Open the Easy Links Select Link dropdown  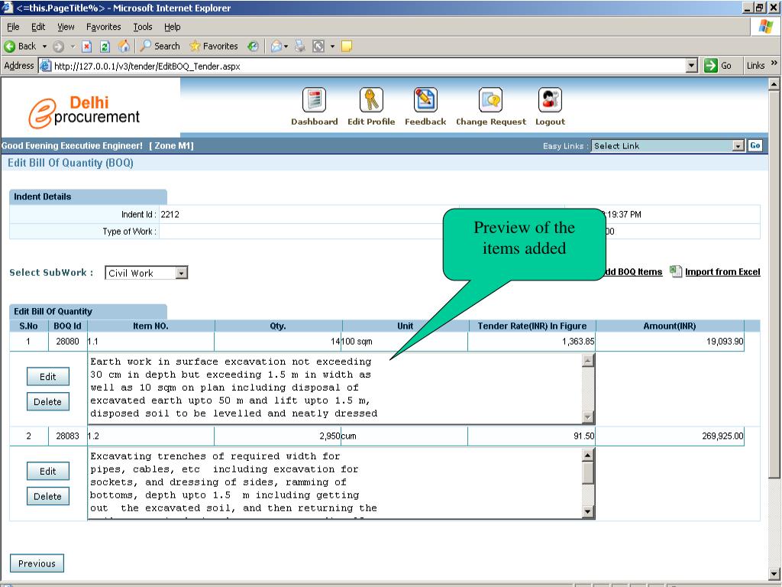(x=667, y=146)
